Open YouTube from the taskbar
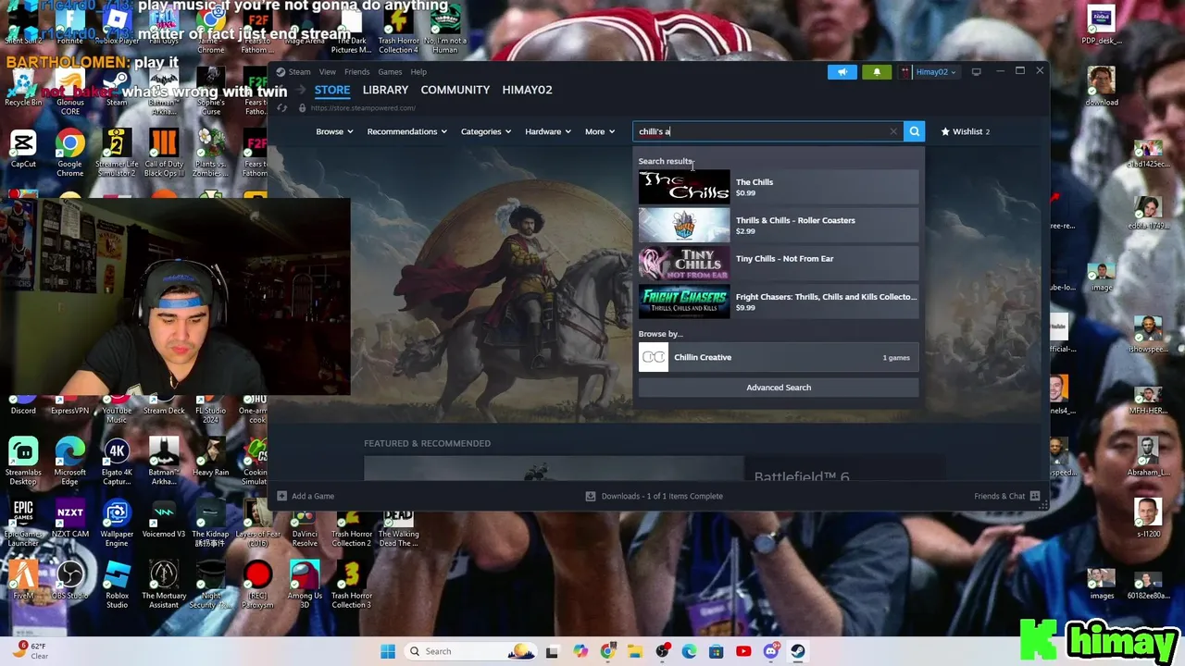 click(743, 651)
